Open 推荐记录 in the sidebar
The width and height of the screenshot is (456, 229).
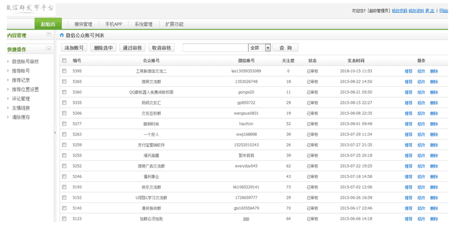[x=21, y=80]
